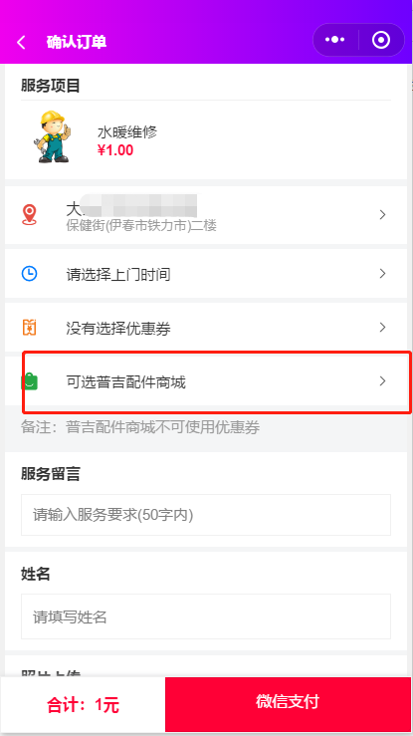This screenshot has height=736, width=413.
Task: Open 没有选择优惠券 coupon selection
Action: [206, 327]
